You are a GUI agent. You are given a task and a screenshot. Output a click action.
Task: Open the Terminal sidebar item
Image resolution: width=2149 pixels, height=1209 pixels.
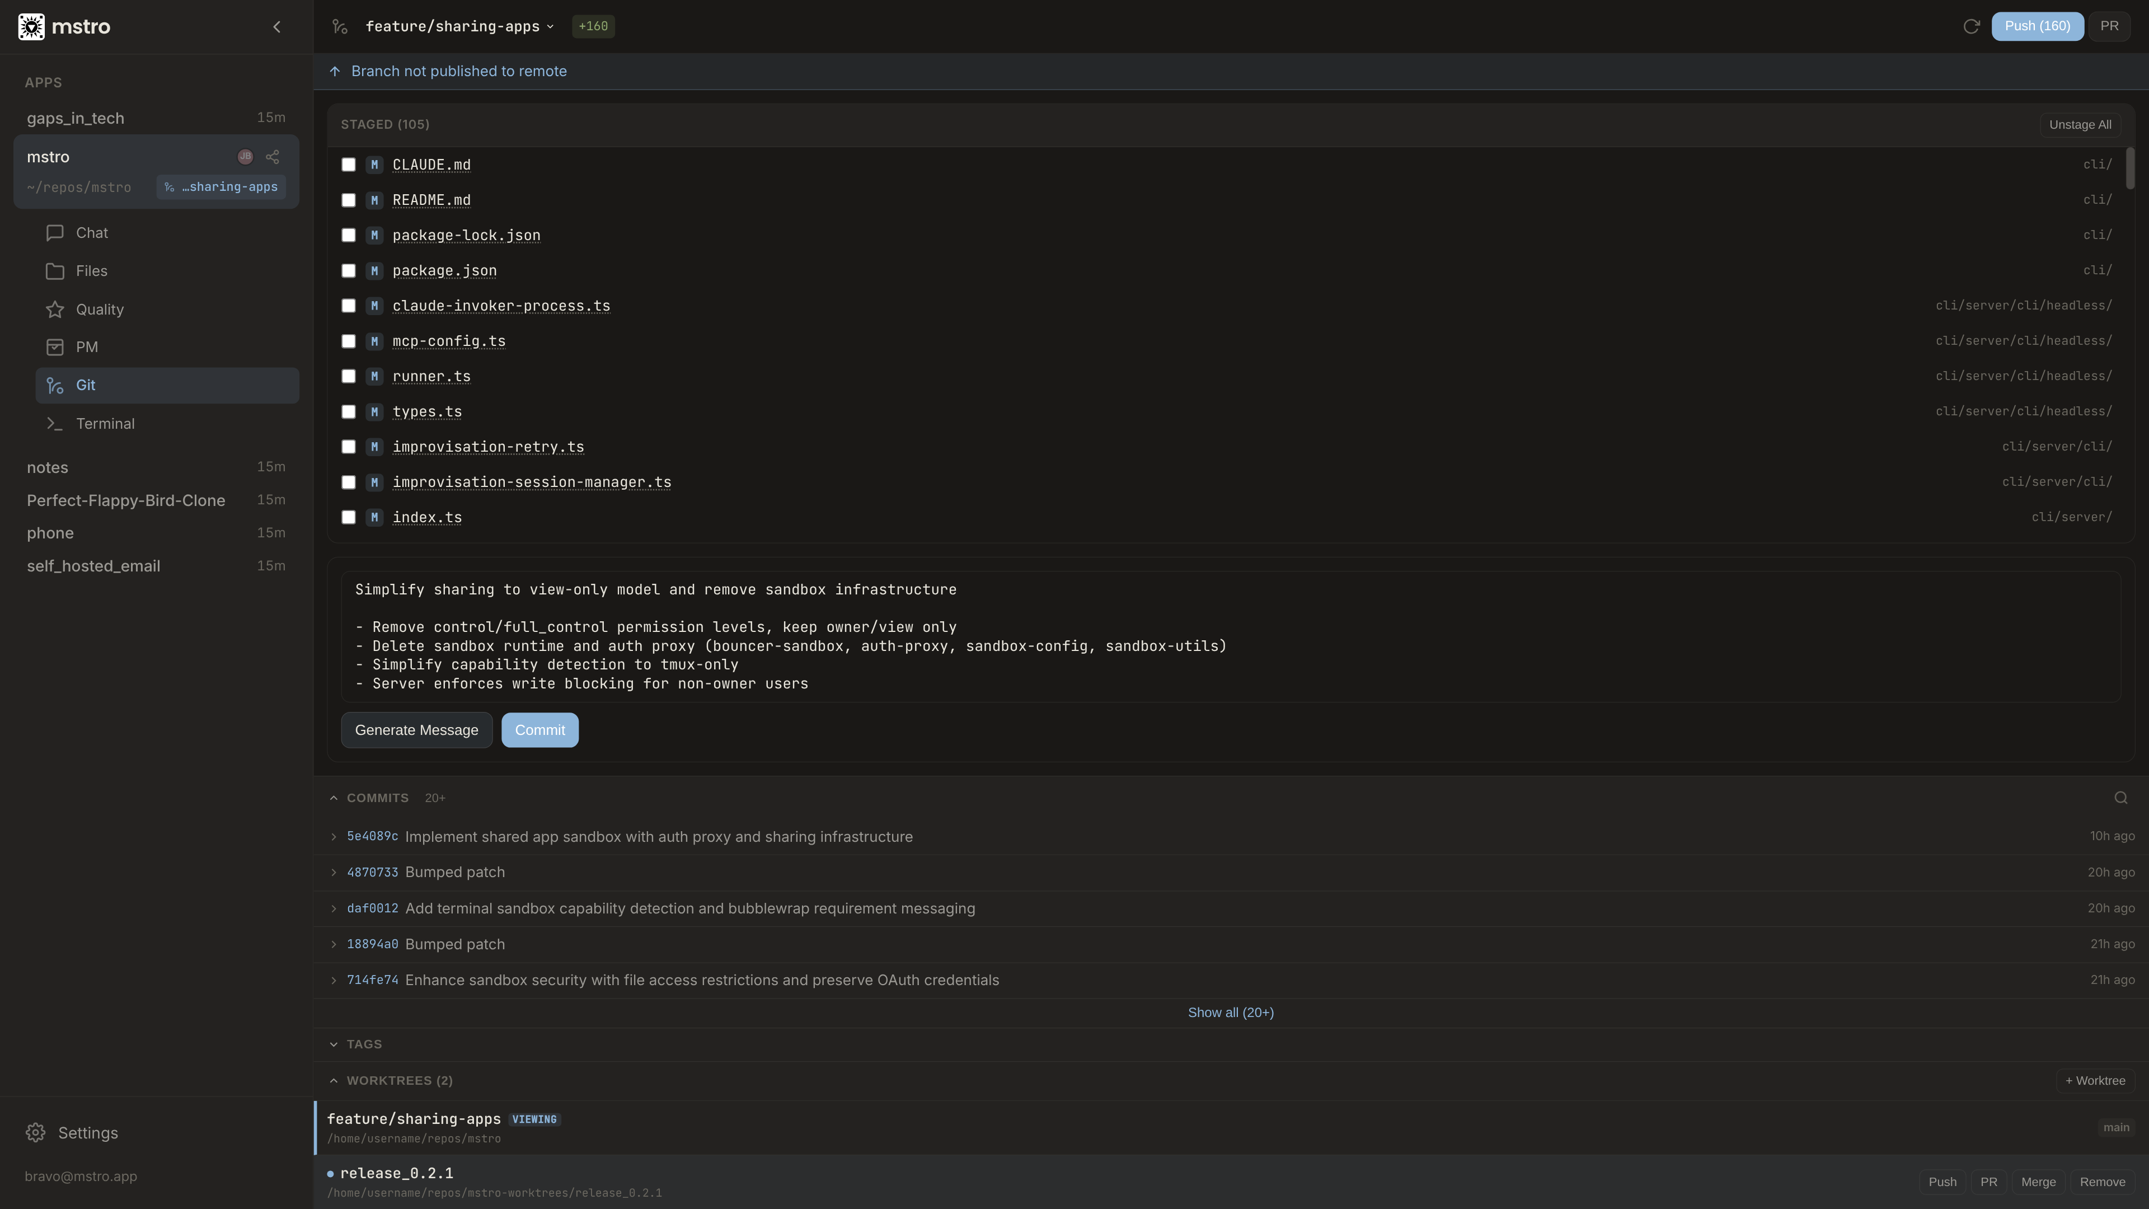click(x=104, y=424)
